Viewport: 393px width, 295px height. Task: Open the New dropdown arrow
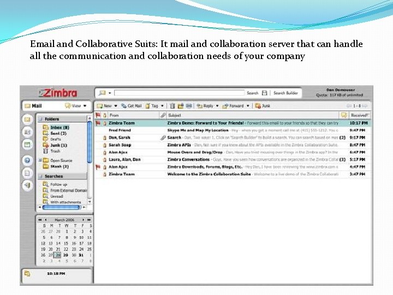tap(116, 106)
